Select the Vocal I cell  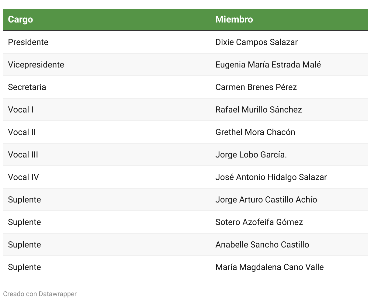pyautogui.click(x=21, y=109)
